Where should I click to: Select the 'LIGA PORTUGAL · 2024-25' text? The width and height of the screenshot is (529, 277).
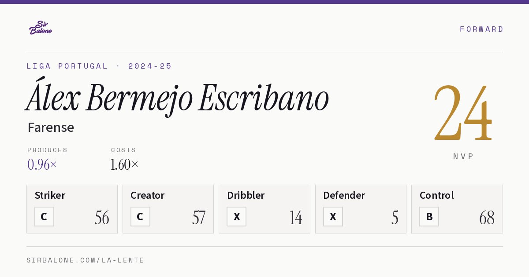[99, 66]
